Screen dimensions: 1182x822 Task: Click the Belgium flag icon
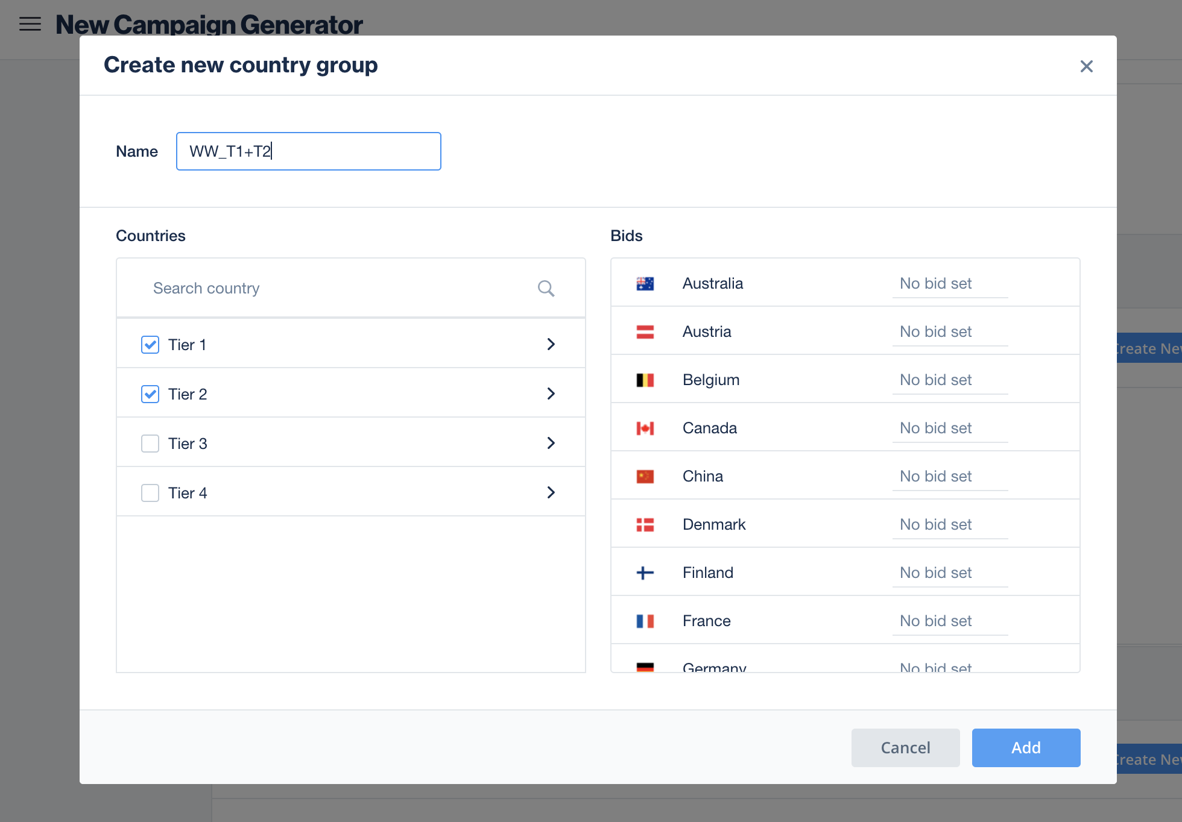pyautogui.click(x=645, y=380)
